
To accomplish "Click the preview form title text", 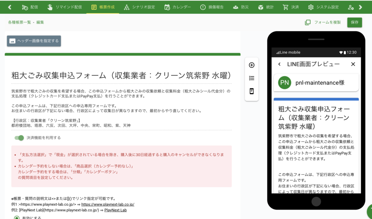I will pyautogui.click(x=314, y=118).
